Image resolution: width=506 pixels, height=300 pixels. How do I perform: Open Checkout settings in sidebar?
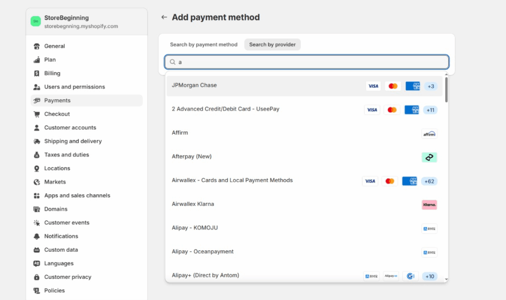[57, 114]
